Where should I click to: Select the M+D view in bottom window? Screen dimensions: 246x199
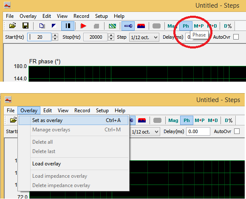tap(213, 120)
